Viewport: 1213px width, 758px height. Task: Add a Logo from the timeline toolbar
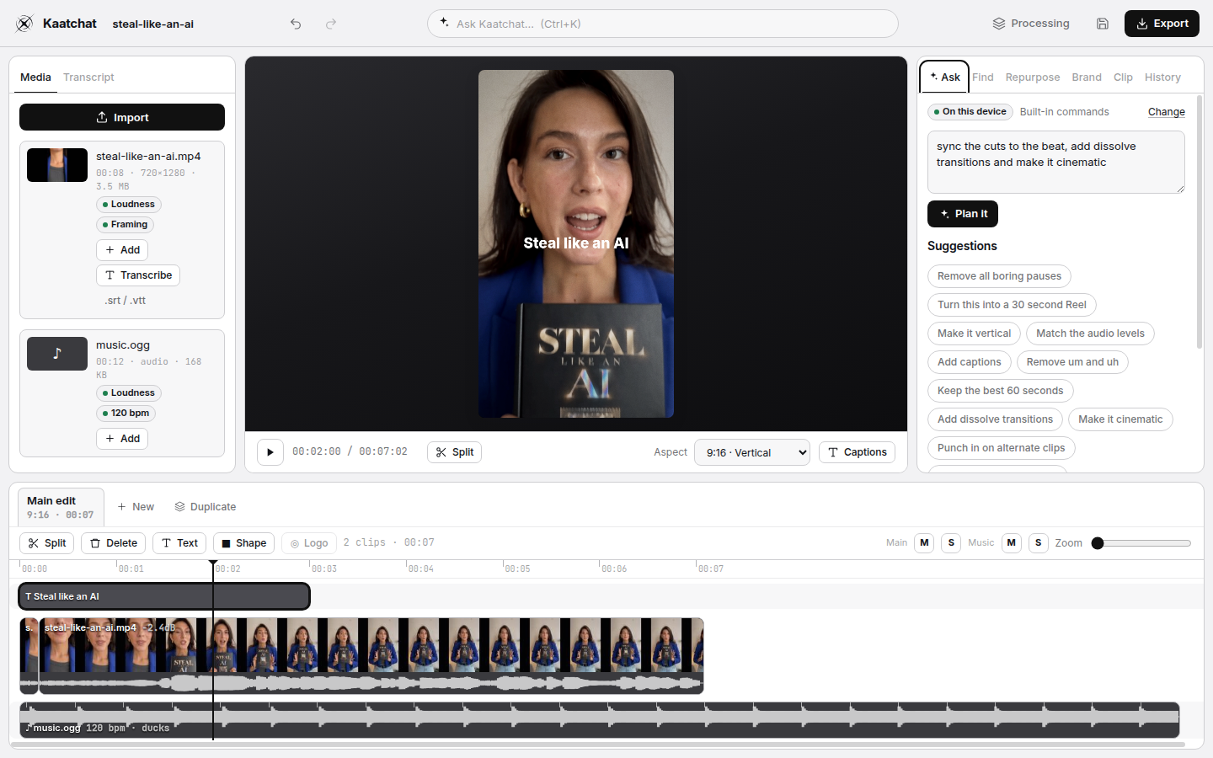tap(309, 543)
